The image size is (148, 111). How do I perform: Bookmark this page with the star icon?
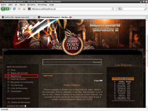click(x=113, y=9)
